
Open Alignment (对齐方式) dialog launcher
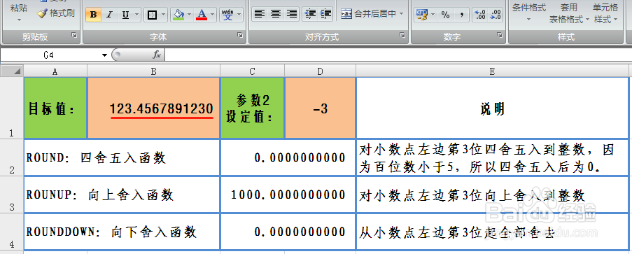pyautogui.click(x=402, y=36)
